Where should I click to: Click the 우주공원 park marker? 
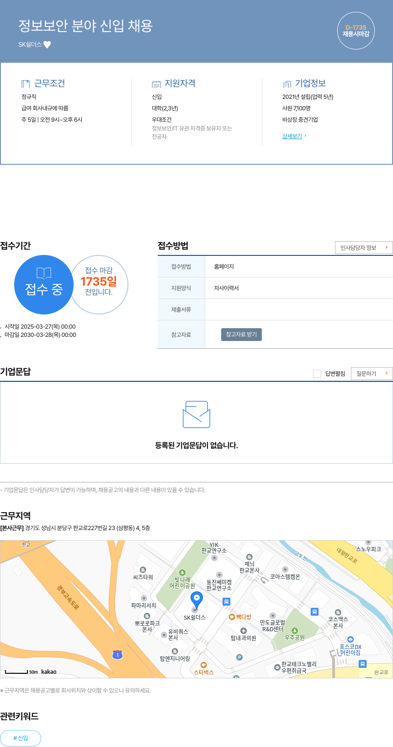(x=295, y=631)
